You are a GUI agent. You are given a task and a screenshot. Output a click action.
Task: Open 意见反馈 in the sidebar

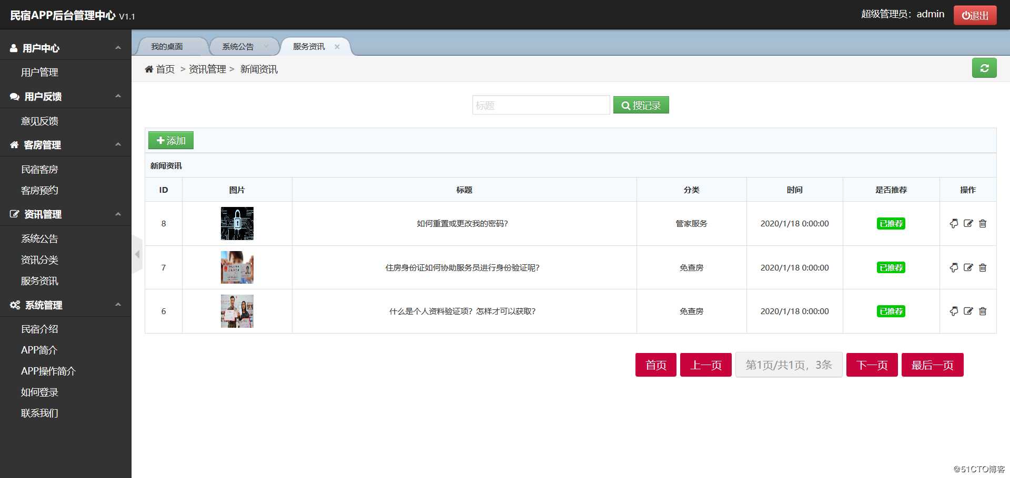click(x=39, y=121)
